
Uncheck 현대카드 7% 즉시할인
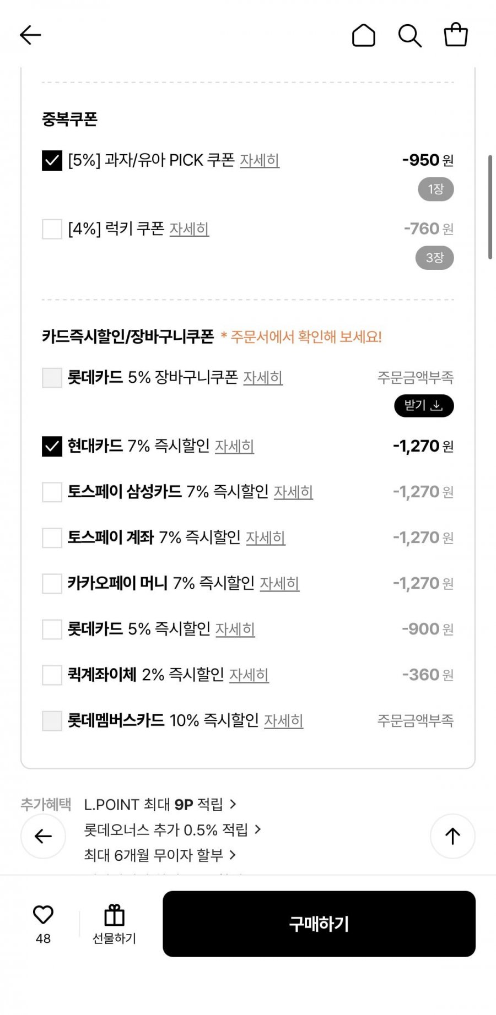point(52,447)
